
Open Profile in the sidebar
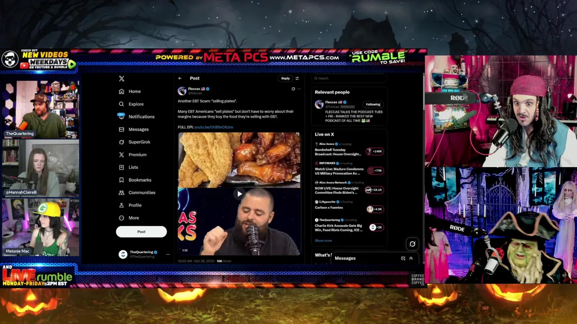[130, 205]
